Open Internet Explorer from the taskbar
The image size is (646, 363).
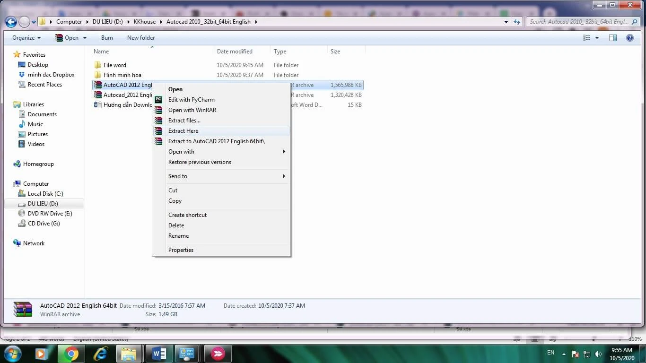point(100,354)
